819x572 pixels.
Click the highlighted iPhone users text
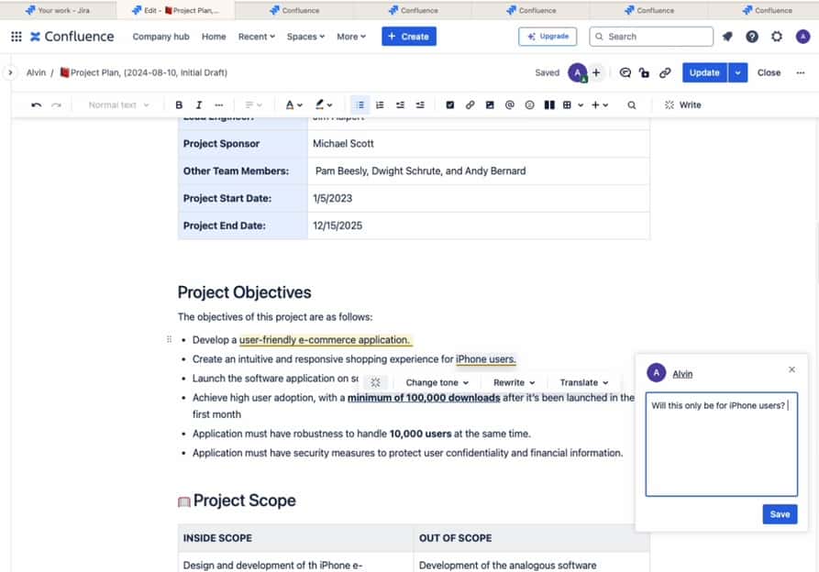click(x=486, y=359)
